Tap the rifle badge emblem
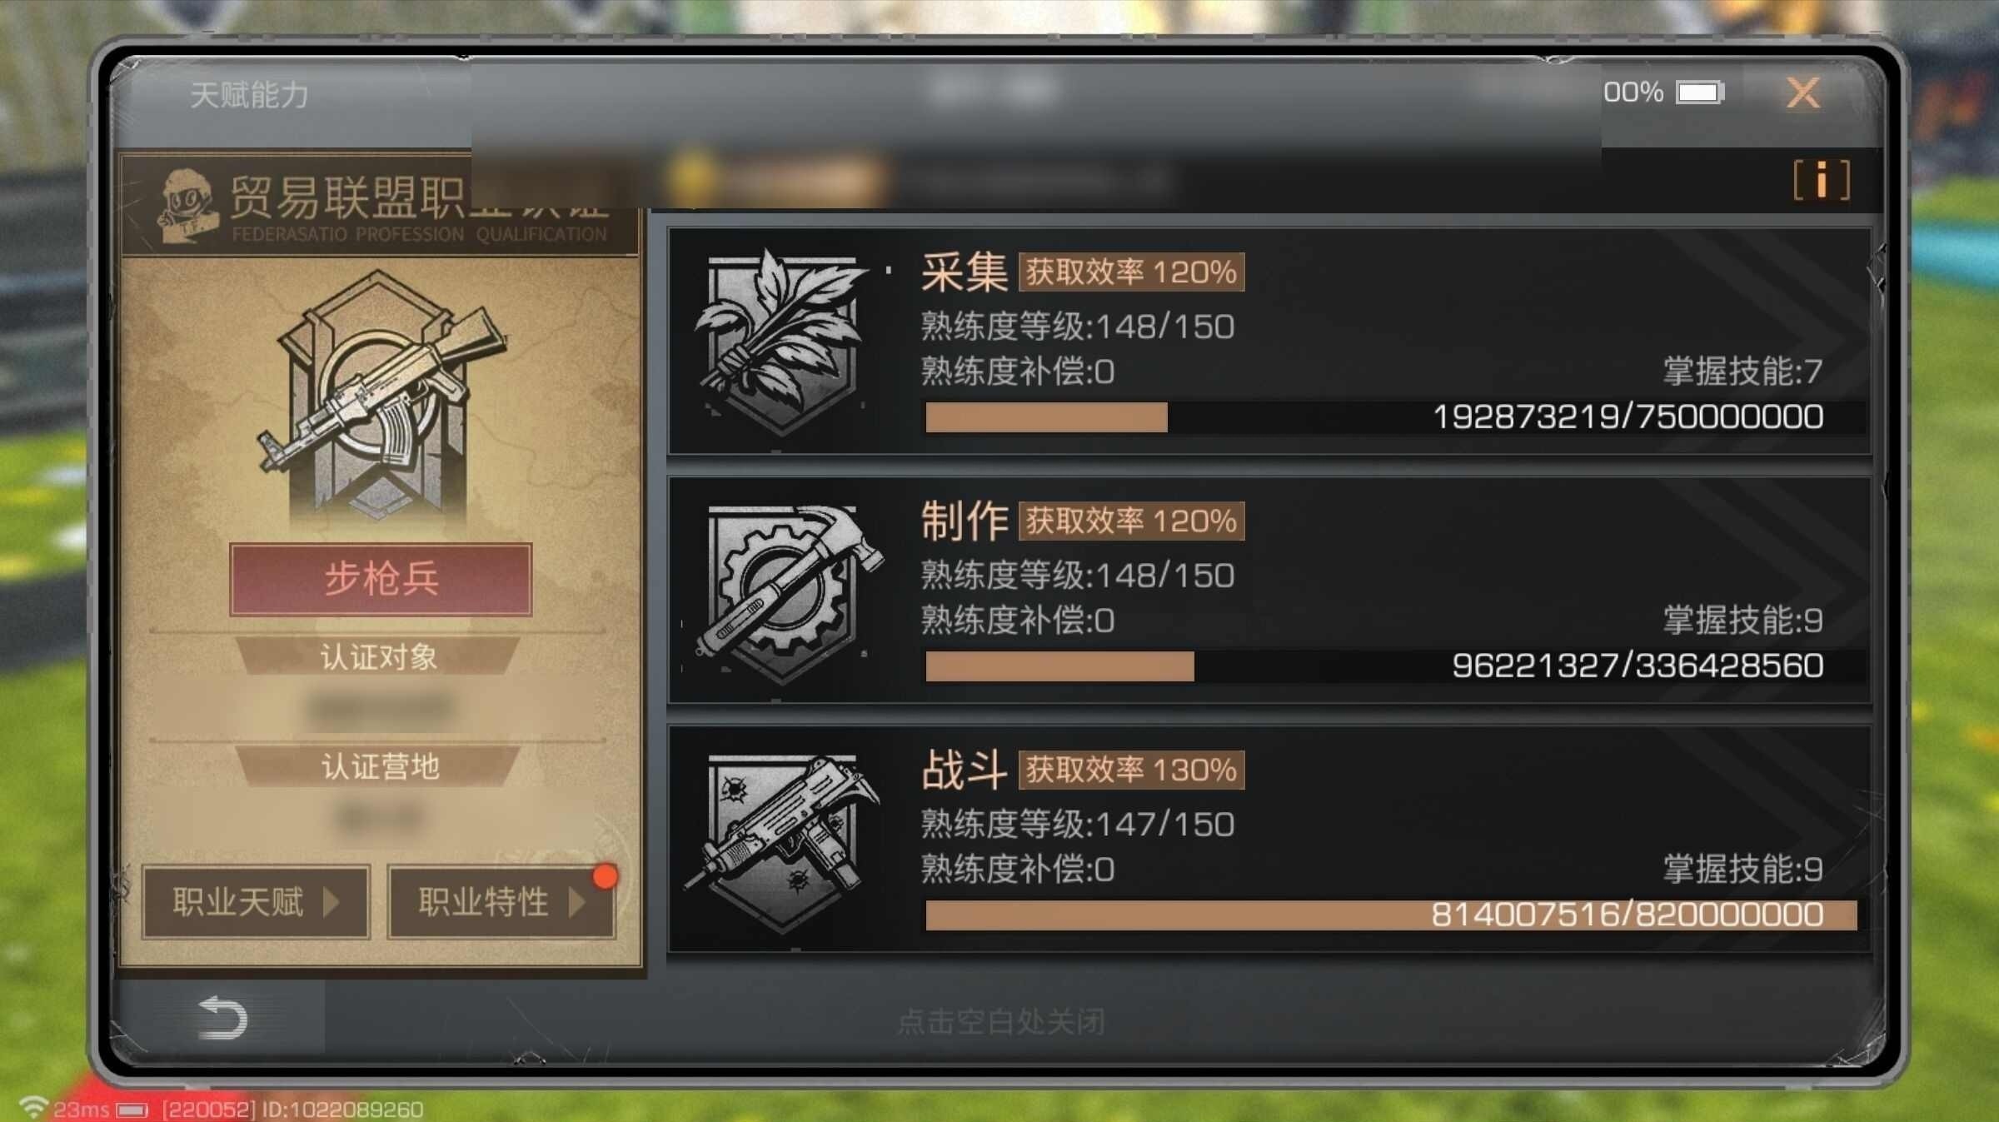Image resolution: width=1999 pixels, height=1122 pixels. coord(381,395)
